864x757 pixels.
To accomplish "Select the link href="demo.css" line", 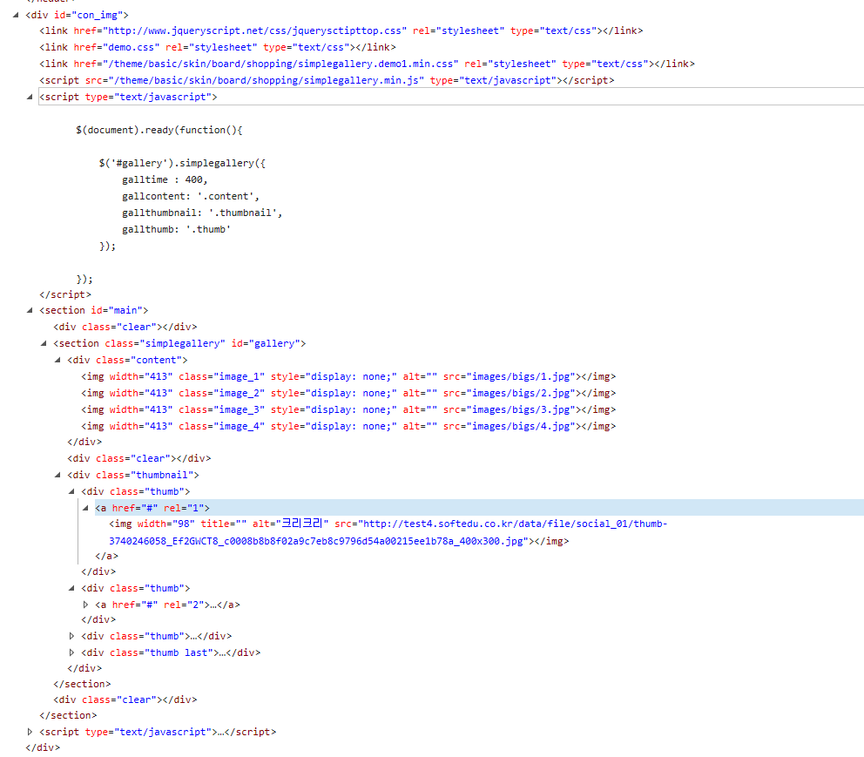I will tap(218, 47).
